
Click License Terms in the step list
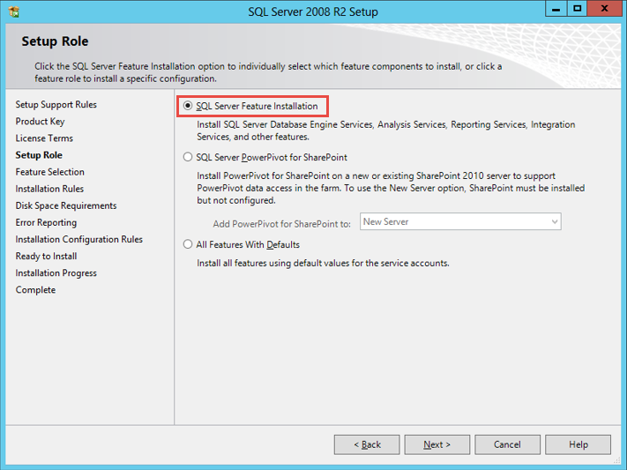tap(44, 138)
